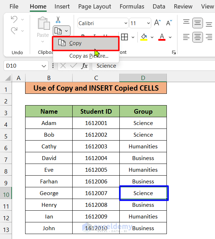This screenshot has width=215, height=239.
Task: Switch to the Insert ribbon tab
Action: point(62,6)
